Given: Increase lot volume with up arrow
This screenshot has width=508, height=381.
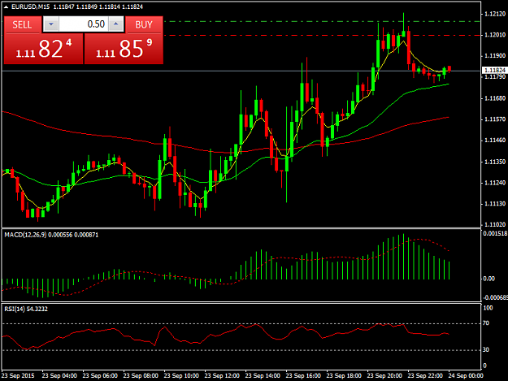Looking at the screenshot, I should [116, 24].
